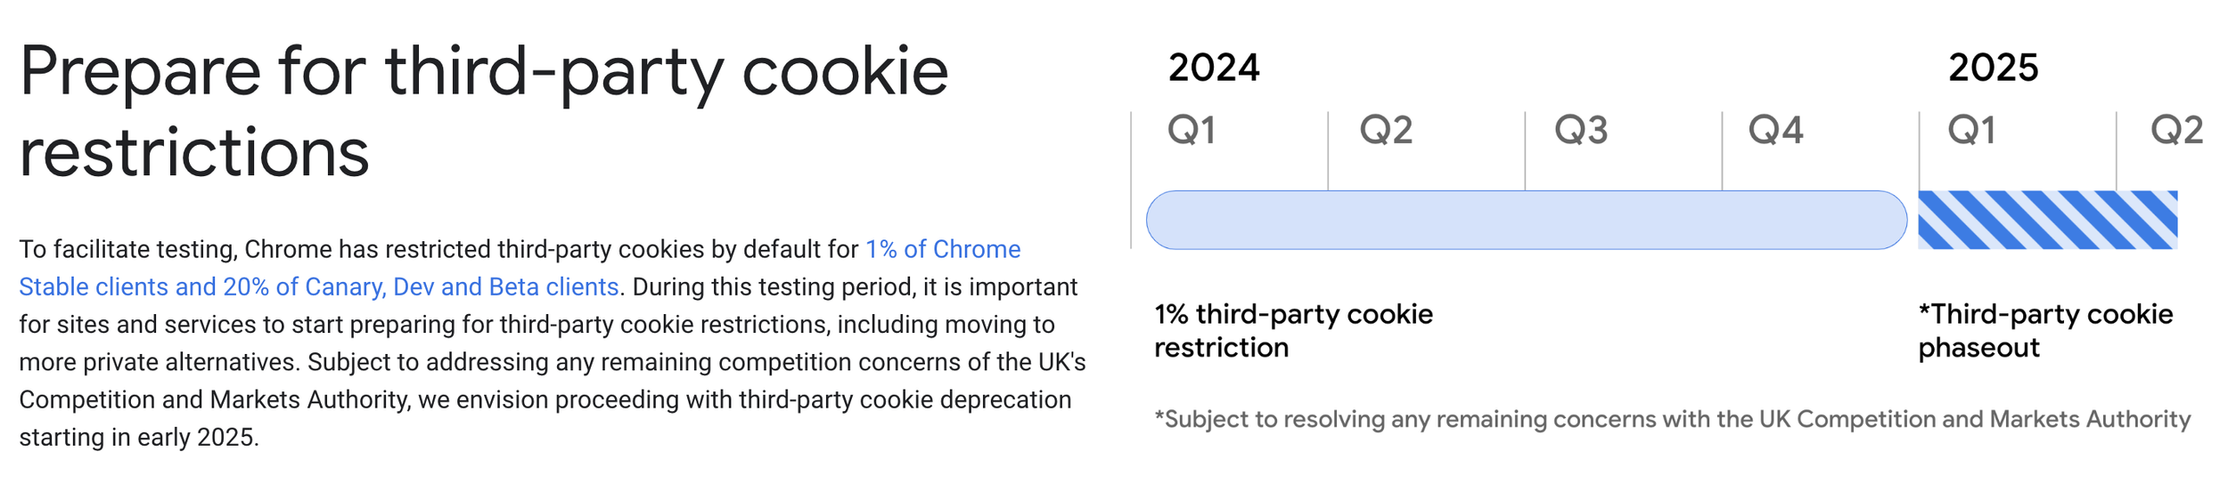Click the UK Competition and Markets Authority footnote

click(x=1672, y=419)
